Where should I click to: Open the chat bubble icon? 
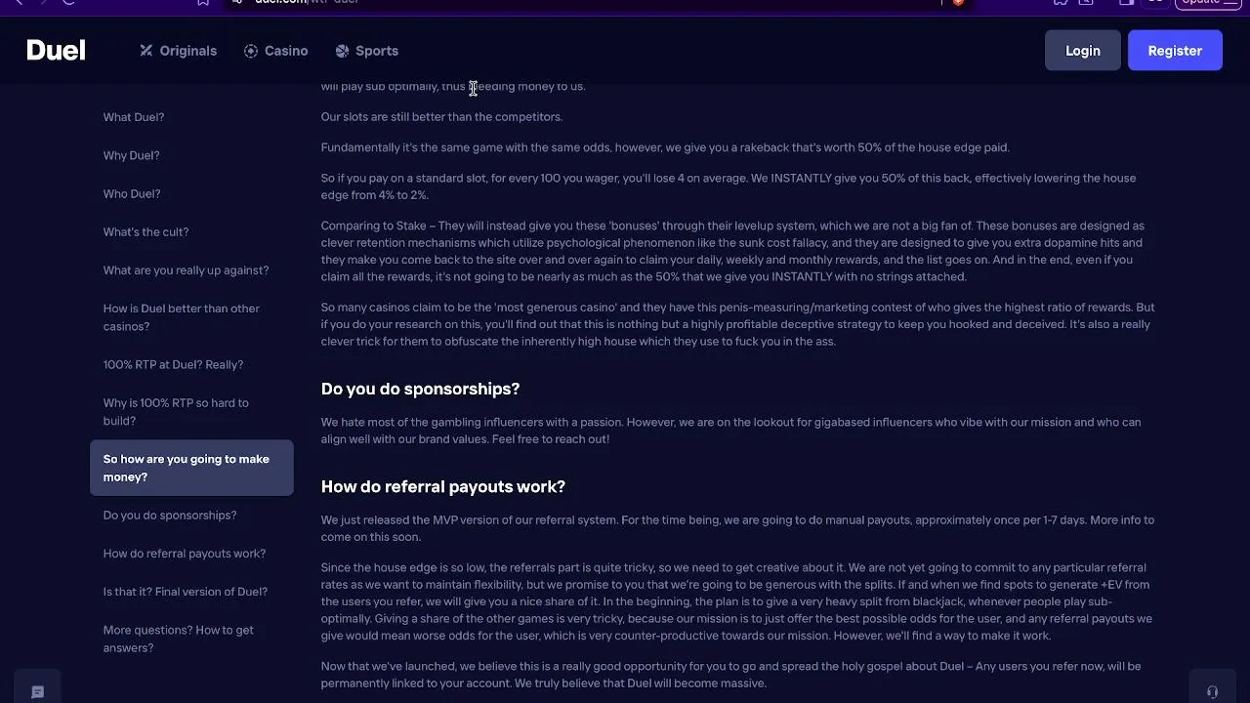pos(38,692)
